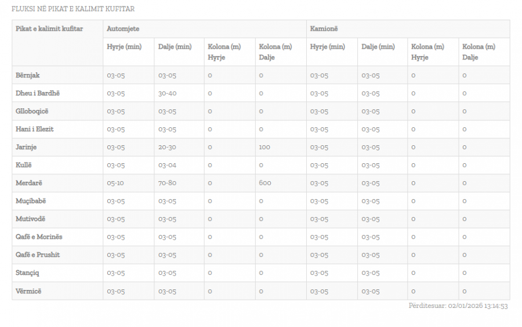Image resolution: width=522 pixels, height=327 pixels.
Task: Click the Qafë e Morinës row name
Action: [x=39, y=237]
